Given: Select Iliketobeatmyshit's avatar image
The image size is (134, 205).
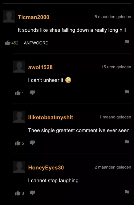Looking at the screenshot, I should (19, 117).
